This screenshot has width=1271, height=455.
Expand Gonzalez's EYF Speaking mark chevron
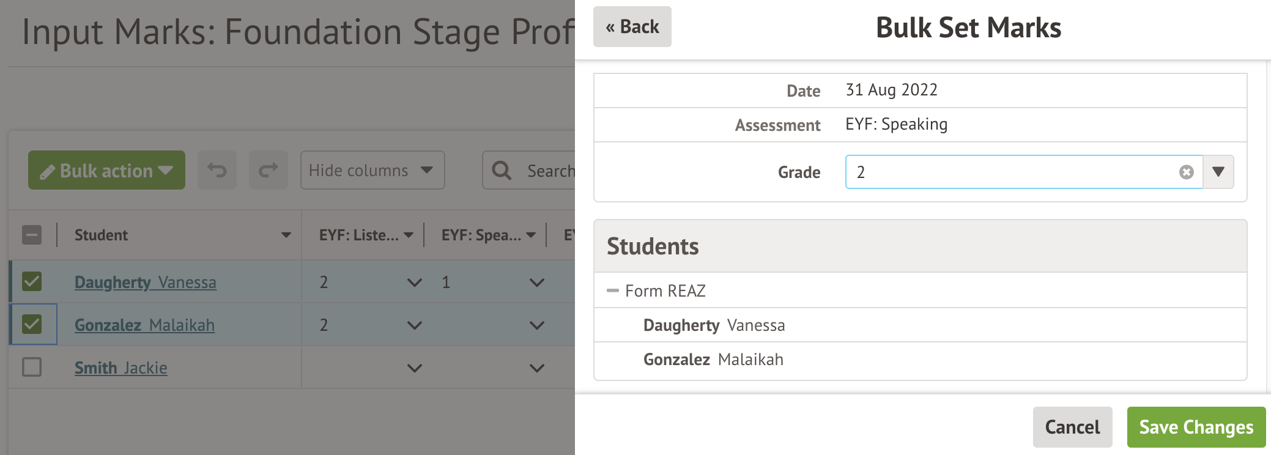[536, 325]
